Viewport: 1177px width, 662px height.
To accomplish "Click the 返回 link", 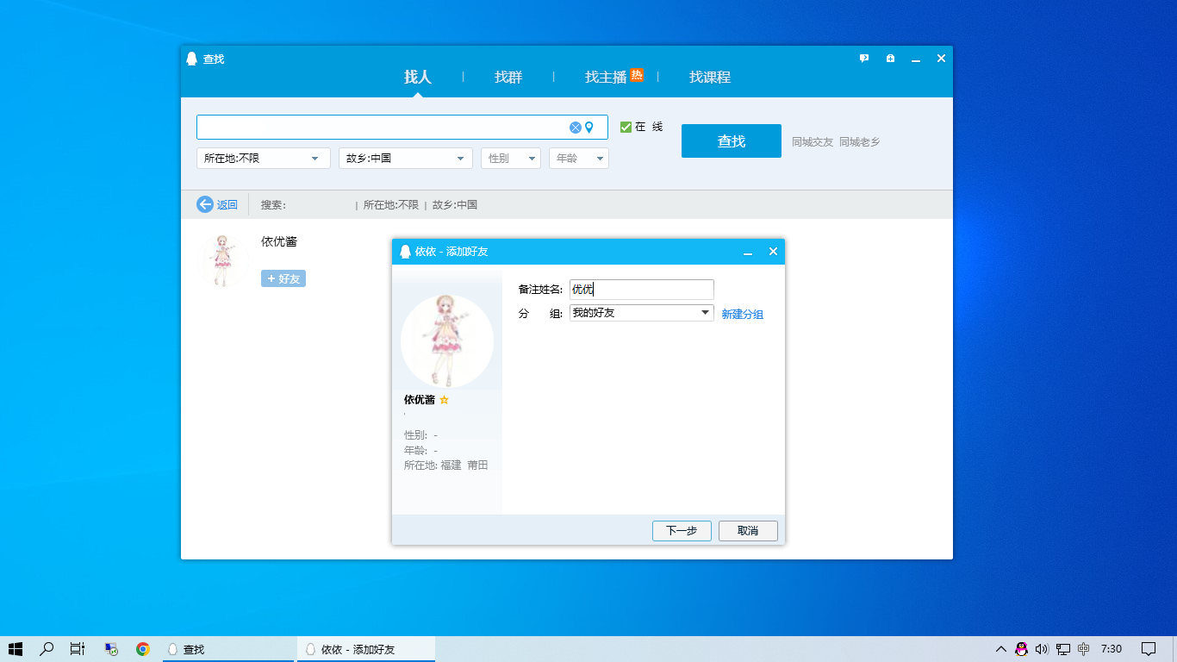I will 227,205.
